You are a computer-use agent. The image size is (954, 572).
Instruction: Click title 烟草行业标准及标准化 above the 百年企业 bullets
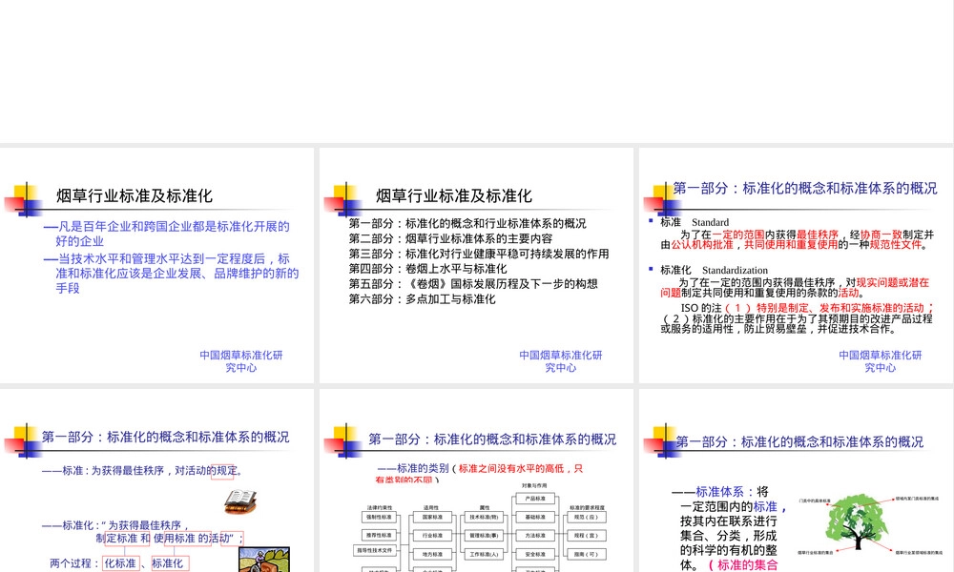(135, 195)
